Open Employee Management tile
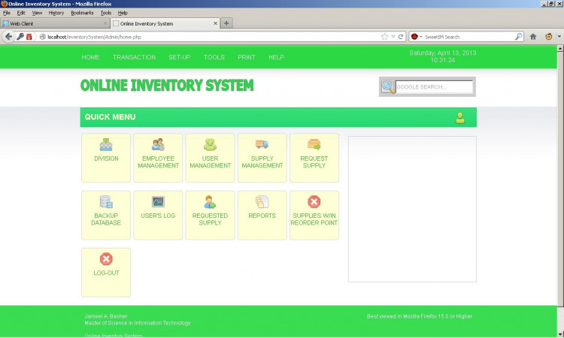The image size is (564, 338). point(158,145)
